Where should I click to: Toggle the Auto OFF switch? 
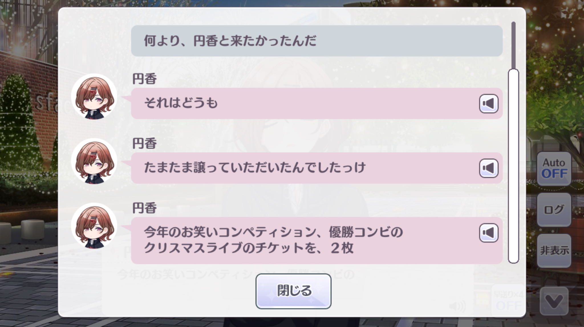[x=554, y=168]
